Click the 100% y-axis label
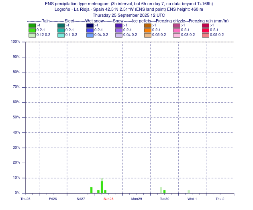 pyautogui.click(x=16, y=42)
